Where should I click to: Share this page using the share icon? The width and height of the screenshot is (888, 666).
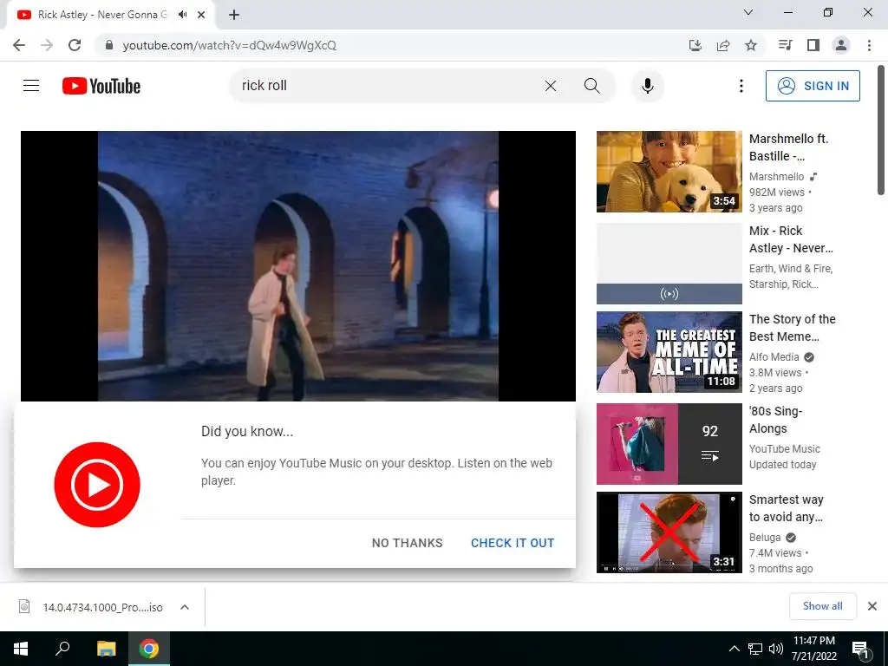pos(723,45)
